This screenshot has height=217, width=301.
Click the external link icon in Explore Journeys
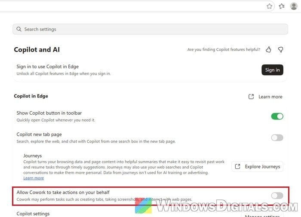click(238, 167)
